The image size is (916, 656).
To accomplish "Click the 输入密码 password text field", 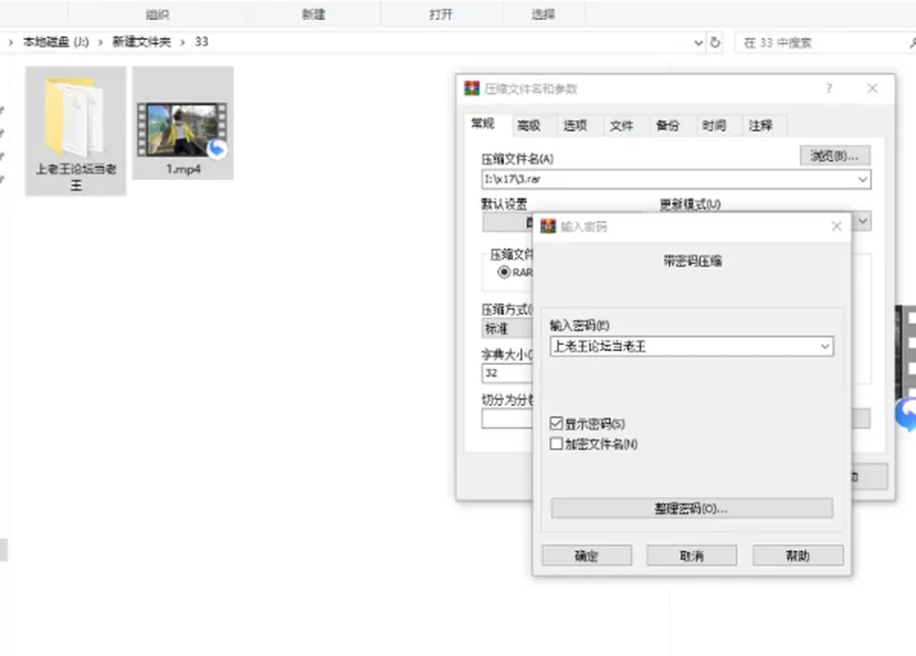I will pyautogui.click(x=692, y=347).
